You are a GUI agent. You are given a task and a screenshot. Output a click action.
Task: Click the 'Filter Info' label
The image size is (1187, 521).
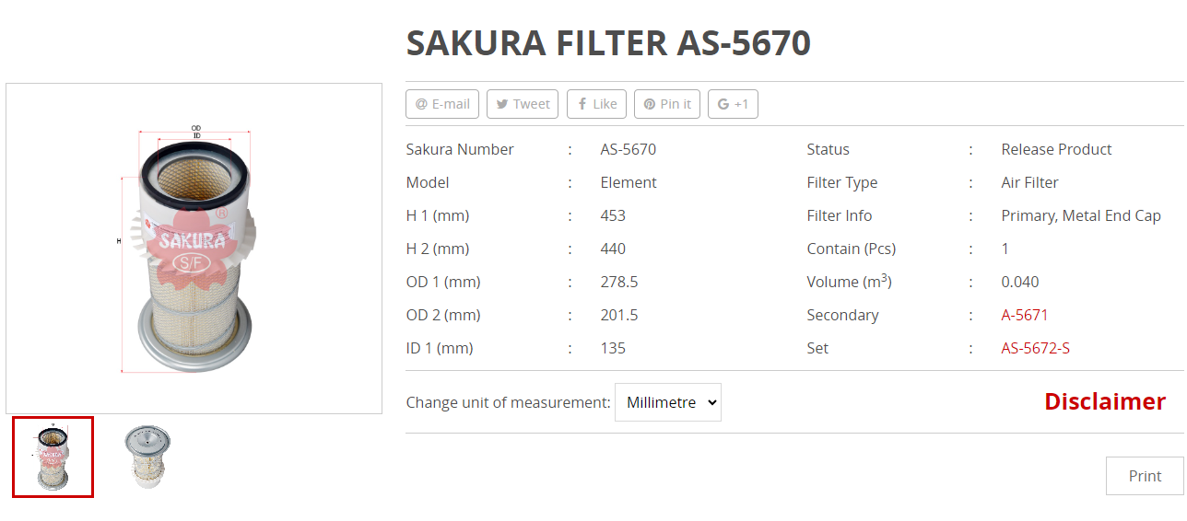(840, 215)
